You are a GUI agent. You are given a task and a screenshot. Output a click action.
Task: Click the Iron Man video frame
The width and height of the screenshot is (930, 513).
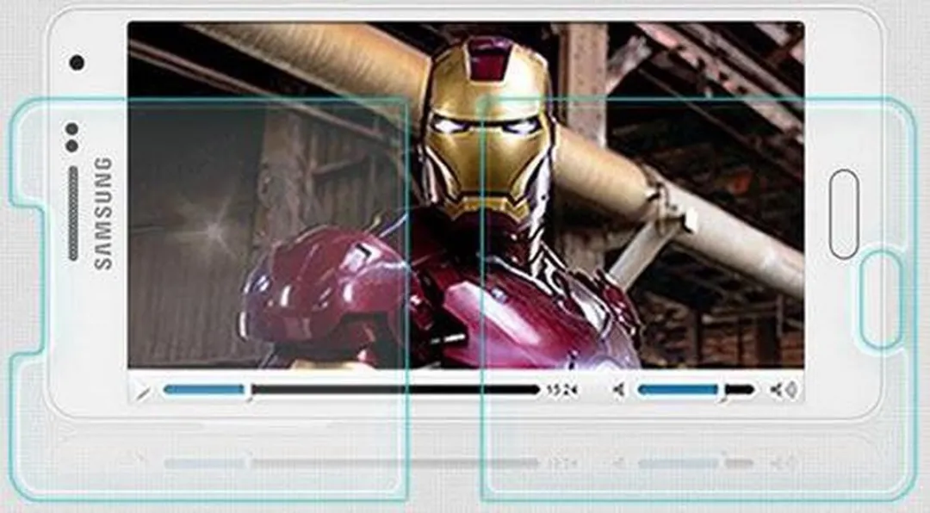point(466,195)
